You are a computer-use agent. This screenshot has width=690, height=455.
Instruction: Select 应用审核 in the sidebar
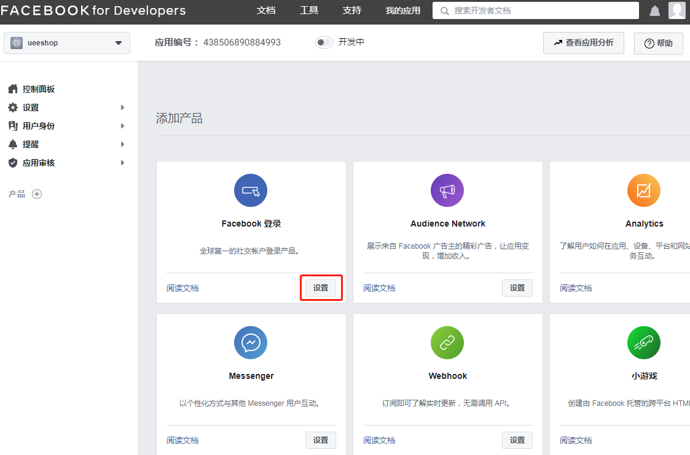click(39, 163)
